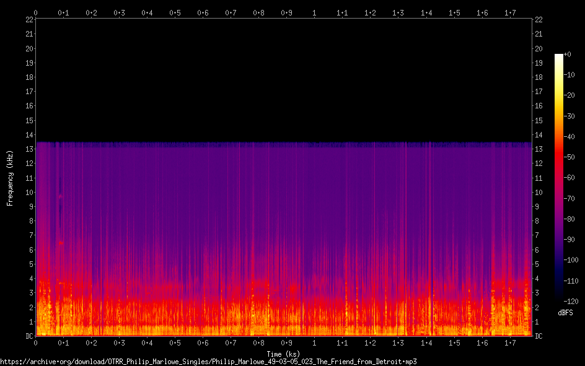The image size is (585, 366).
Task: Click the 'DC' label on the left frequency axis
Action: click(x=28, y=336)
